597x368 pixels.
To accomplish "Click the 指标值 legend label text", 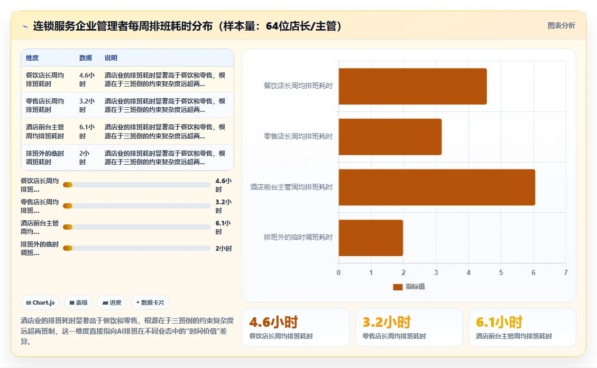I will (x=415, y=287).
